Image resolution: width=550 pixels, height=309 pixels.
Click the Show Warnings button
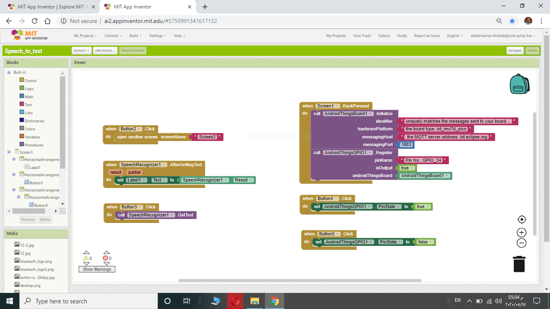(x=97, y=269)
